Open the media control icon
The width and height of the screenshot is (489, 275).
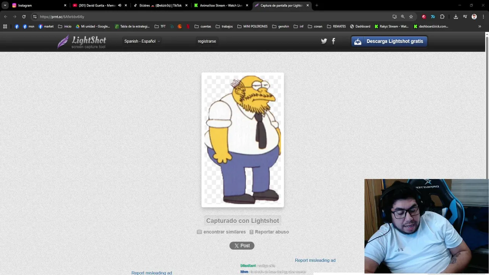(465, 17)
